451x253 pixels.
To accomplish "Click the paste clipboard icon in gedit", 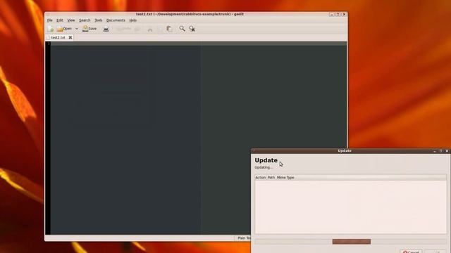I will point(169,29).
